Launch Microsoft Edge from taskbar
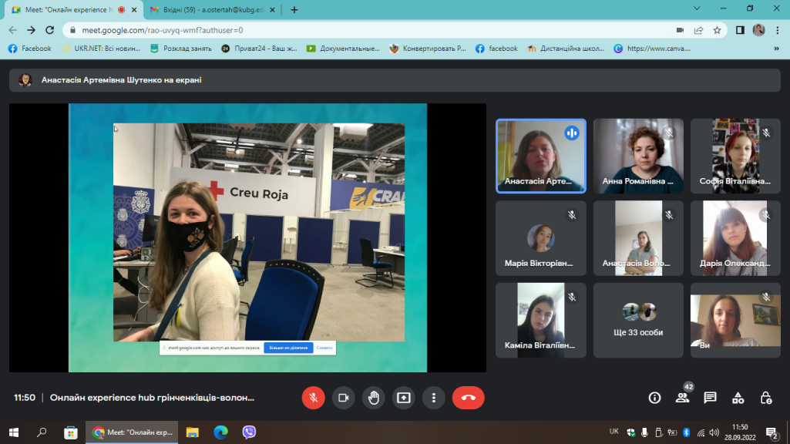The width and height of the screenshot is (790, 444). pyautogui.click(x=220, y=432)
